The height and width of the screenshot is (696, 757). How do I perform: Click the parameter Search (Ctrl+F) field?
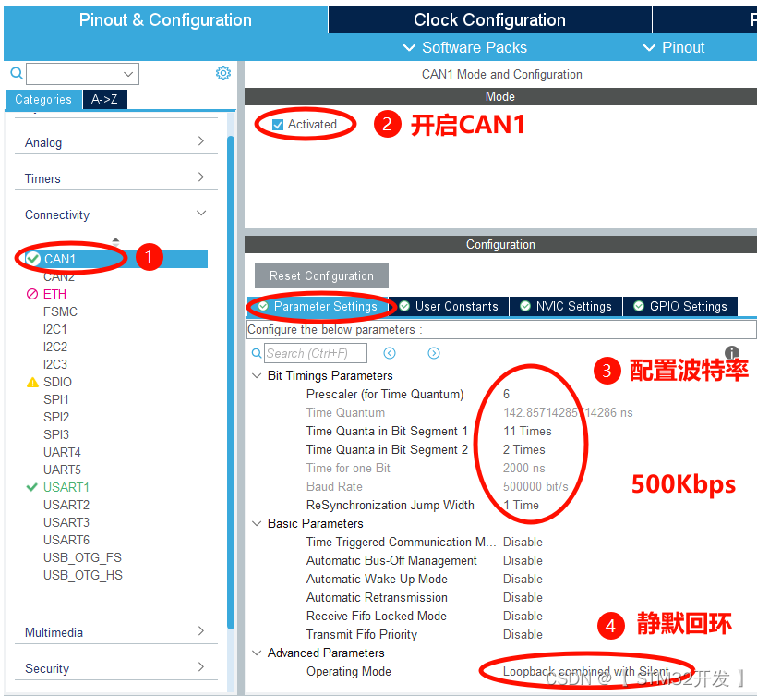coord(315,353)
